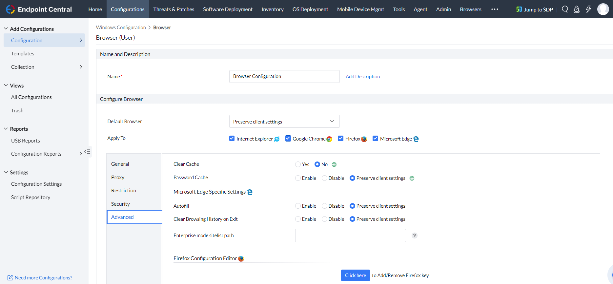Screen dimensions: 613x284
Task: Open the Threats & Patches menu
Action: pos(174,9)
